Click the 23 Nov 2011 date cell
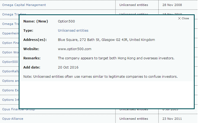The image size is (209, 123). pyautogui.click(x=172, y=119)
